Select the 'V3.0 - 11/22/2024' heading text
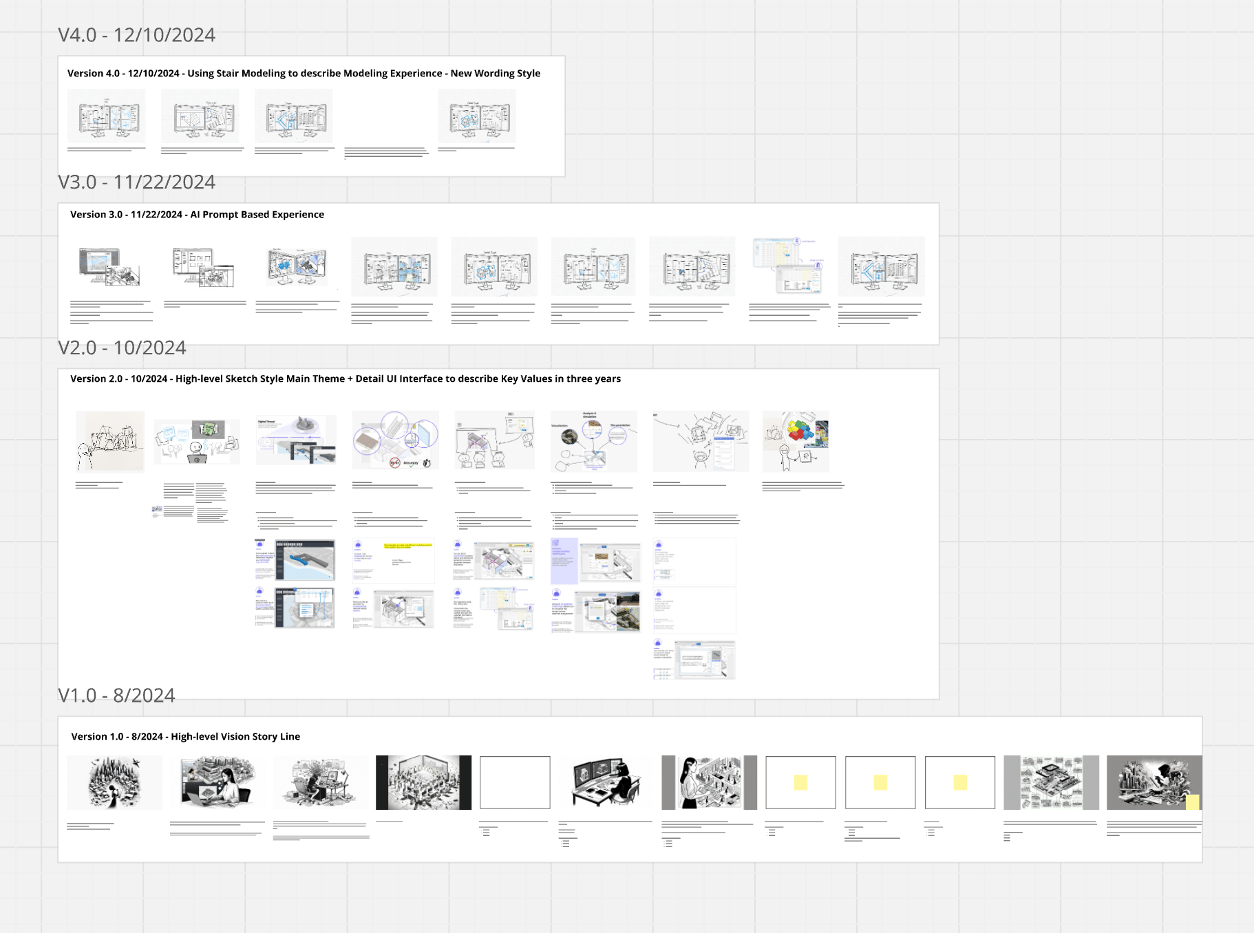The height and width of the screenshot is (933, 1254). [x=136, y=182]
